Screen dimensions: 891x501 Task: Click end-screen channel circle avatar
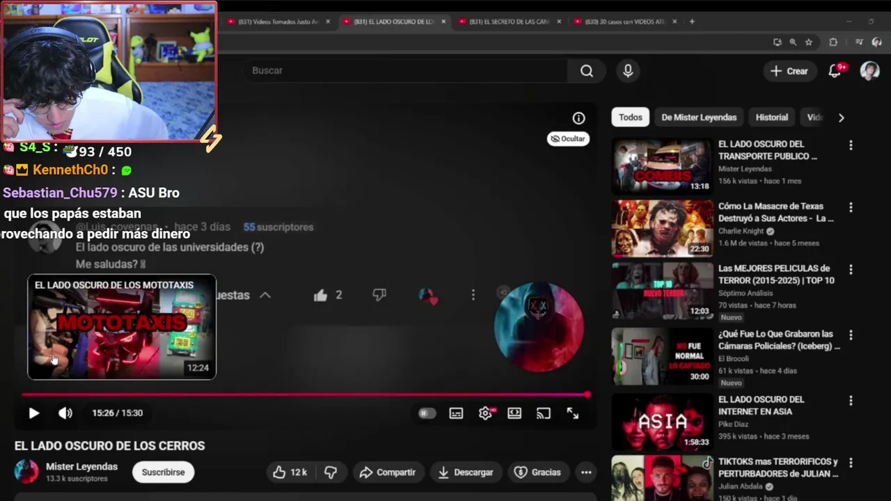coord(539,326)
